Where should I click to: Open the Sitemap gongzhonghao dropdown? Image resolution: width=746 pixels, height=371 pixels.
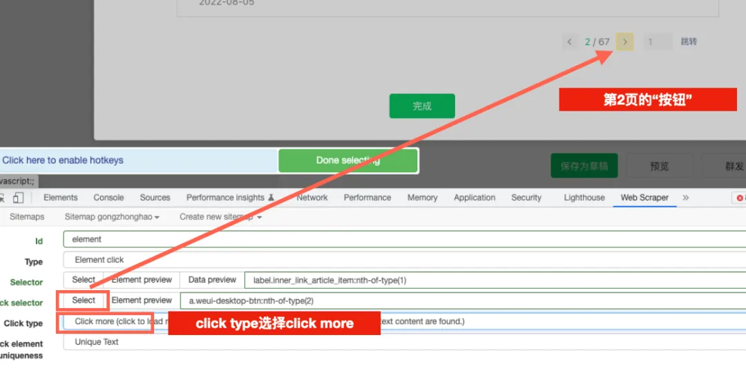tap(112, 217)
